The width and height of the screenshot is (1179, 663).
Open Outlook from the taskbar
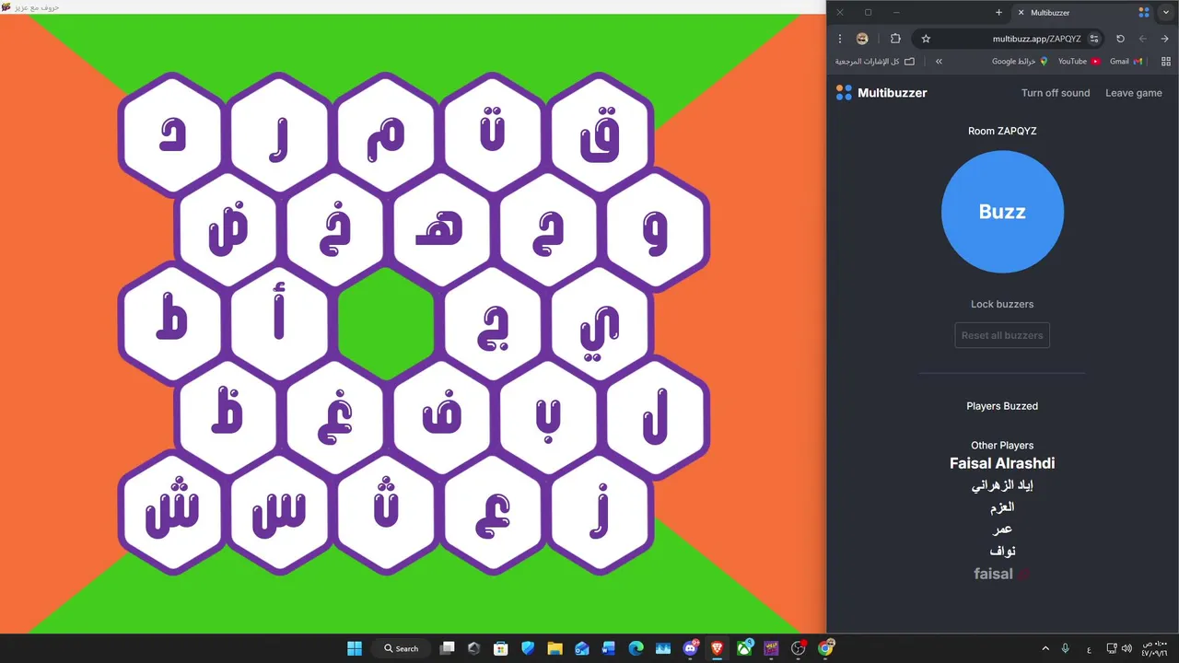click(582, 648)
